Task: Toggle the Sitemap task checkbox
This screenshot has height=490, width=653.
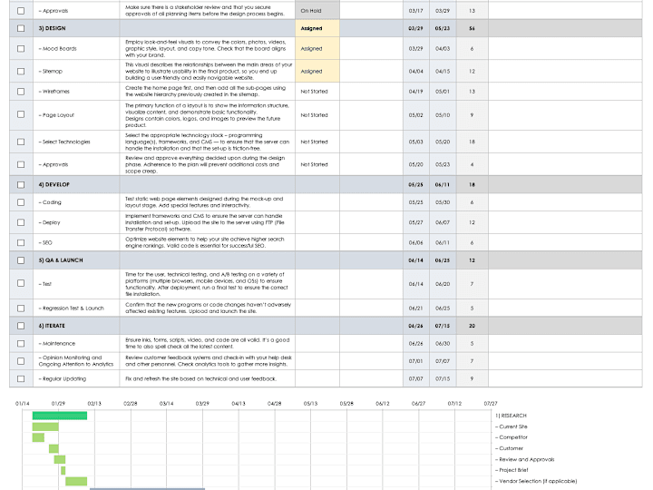Action: [21, 72]
